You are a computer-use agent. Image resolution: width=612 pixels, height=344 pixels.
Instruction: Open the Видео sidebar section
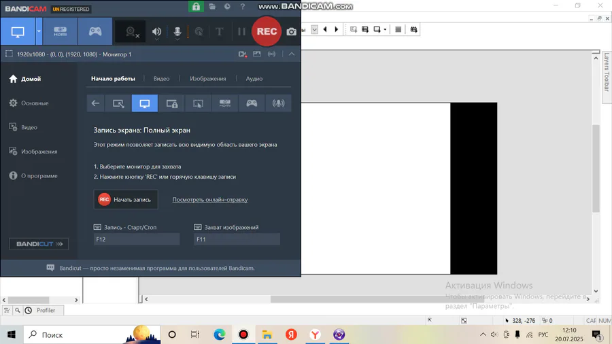(23, 127)
